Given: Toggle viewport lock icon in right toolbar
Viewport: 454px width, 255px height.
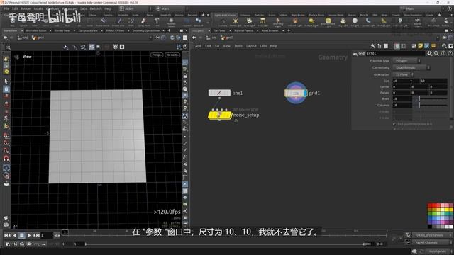Looking at the screenshot, I should point(185,76).
